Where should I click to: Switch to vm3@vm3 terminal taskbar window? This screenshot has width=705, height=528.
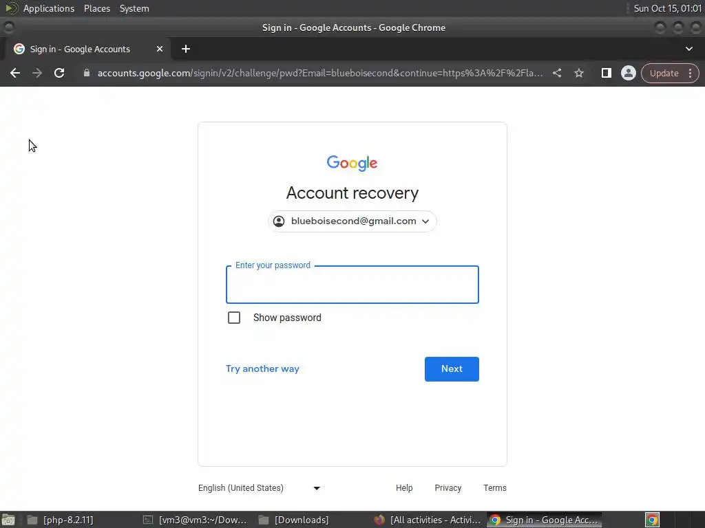[195, 520]
